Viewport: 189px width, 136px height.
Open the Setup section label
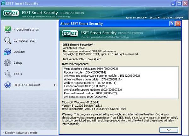18,63
